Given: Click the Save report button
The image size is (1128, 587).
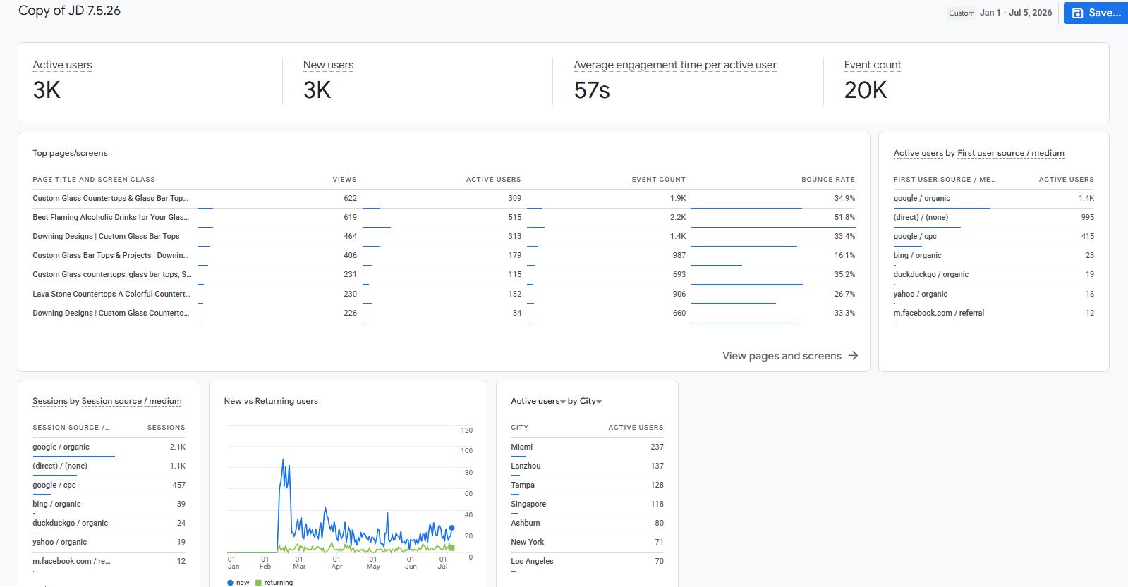Looking at the screenshot, I should pyautogui.click(x=1096, y=13).
